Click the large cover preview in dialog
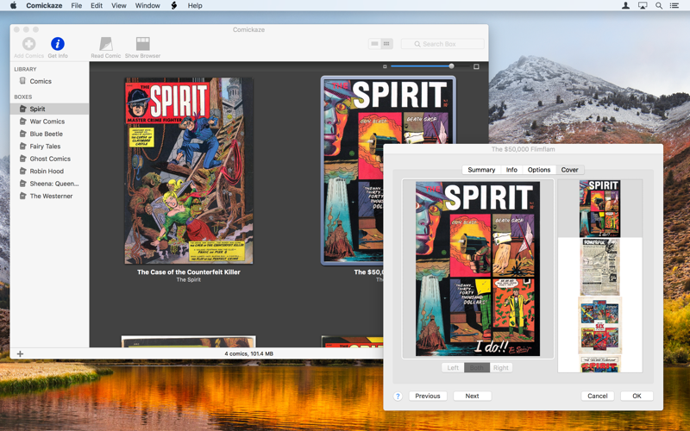This screenshot has width=690, height=431. (x=478, y=269)
